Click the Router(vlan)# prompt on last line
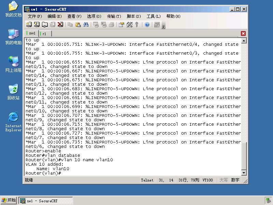273x205 pixels. point(43,173)
